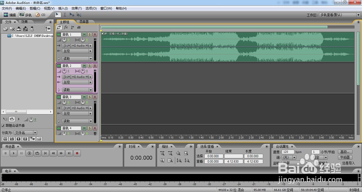Go to beginning transport button

(45, 153)
